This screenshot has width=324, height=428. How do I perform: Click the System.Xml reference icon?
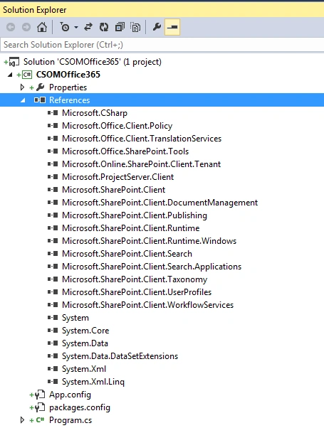(53, 369)
